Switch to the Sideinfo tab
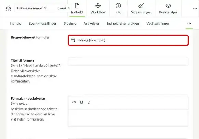The width and height of the screenshot is (199, 139). point(70,23)
